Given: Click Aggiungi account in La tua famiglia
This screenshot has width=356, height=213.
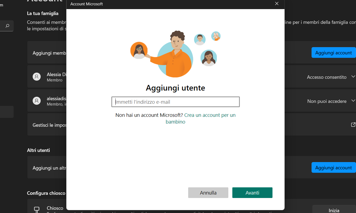Looking at the screenshot, I should [334, 53].
